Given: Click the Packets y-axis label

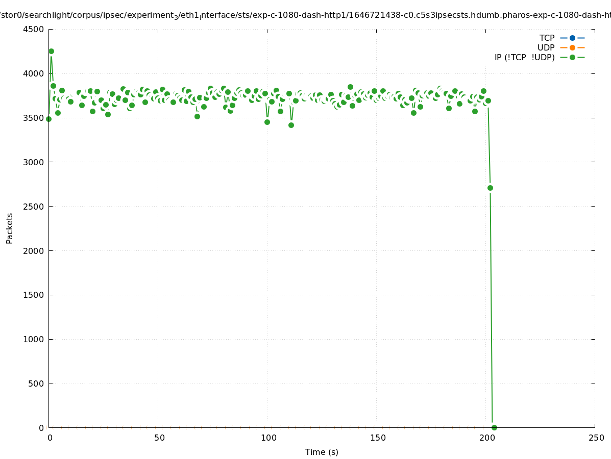Looking at the screenshot, I should point(10,228).
